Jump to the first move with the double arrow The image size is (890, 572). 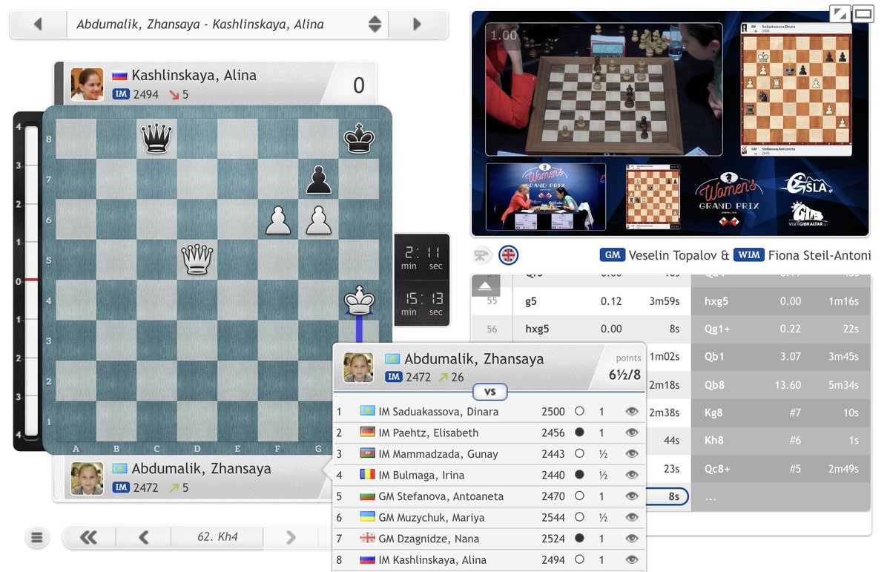[x=89, y=538]
